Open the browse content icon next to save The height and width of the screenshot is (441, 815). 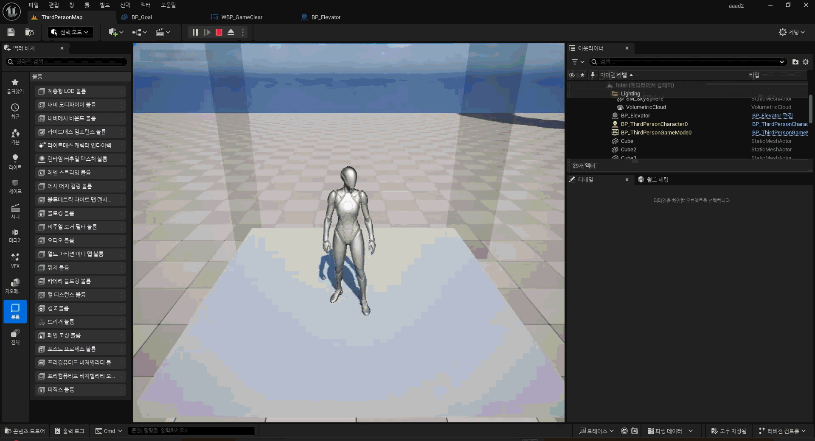point(29,32)
